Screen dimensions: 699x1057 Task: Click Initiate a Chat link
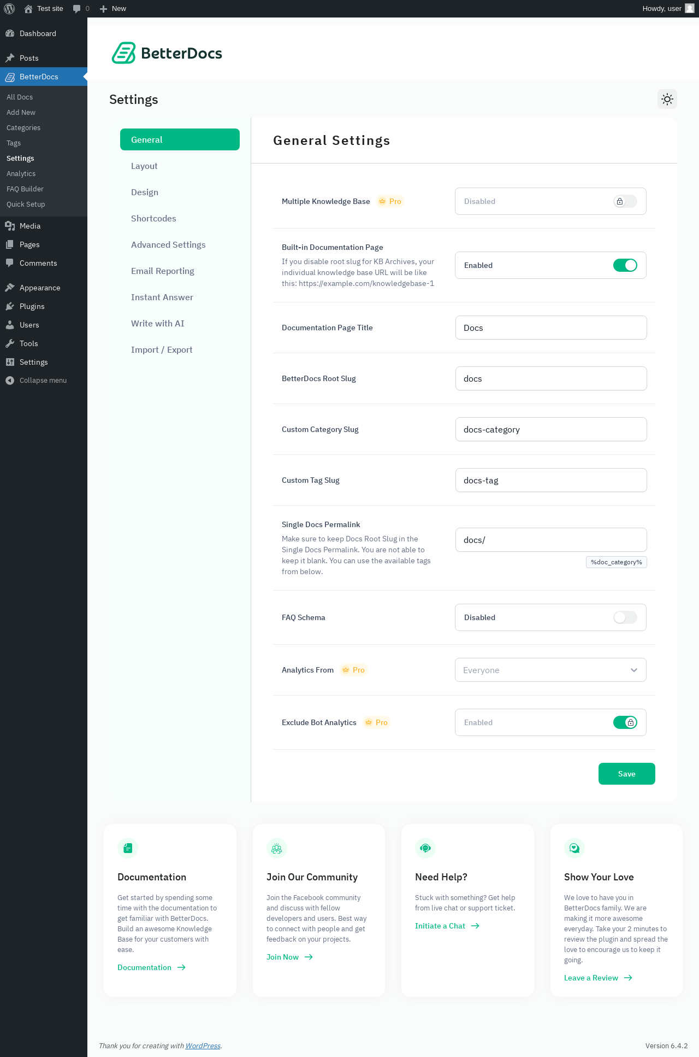pyautogui.click(x=447, y=926)
